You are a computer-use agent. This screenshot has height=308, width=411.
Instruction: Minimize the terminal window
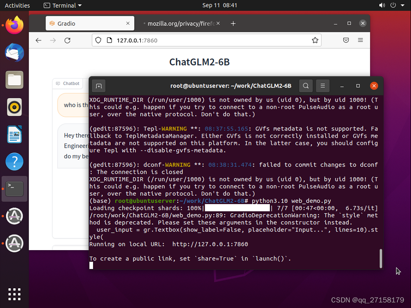[x=342, y=86]
